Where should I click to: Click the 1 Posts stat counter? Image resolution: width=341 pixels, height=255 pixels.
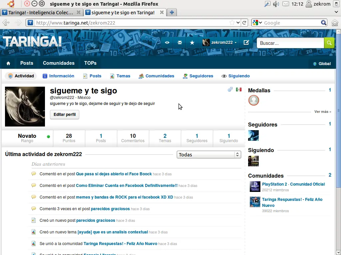[x=101, y=138]
